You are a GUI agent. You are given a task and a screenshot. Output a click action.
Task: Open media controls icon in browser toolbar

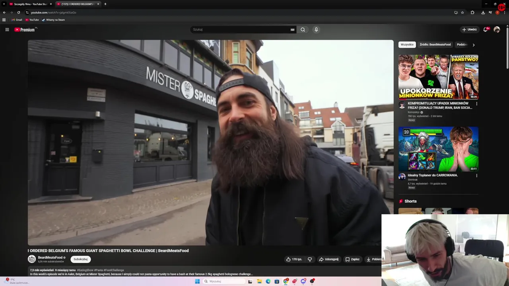pos(490,12)
